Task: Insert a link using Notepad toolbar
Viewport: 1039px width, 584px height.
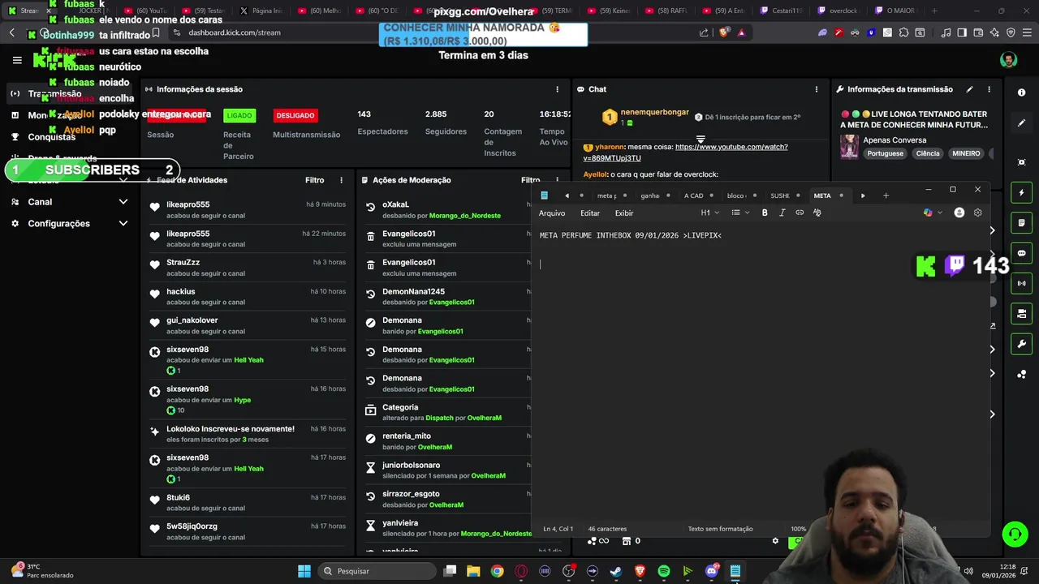Action: point(800,213)
